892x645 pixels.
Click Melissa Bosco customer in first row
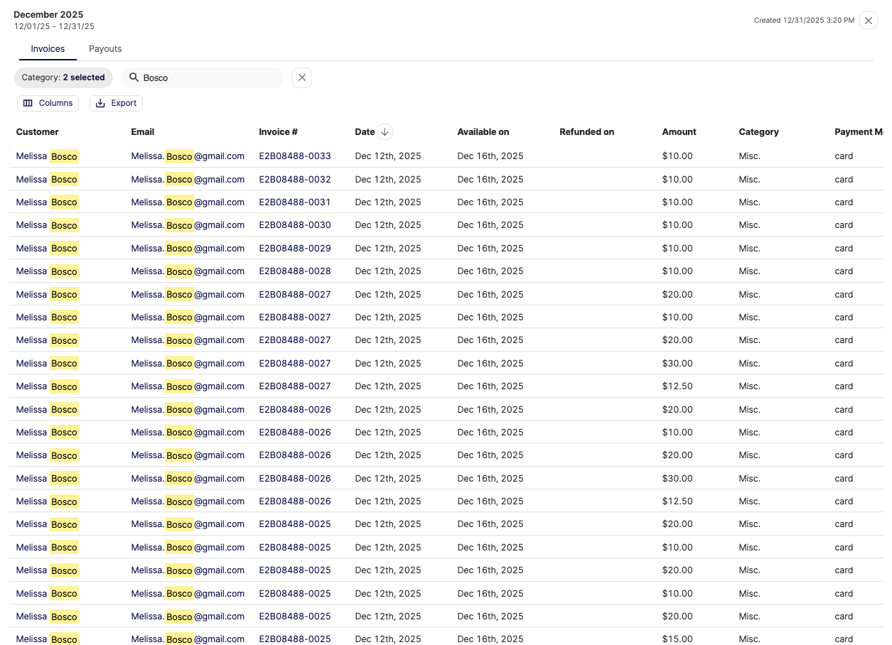coord(47,156)
